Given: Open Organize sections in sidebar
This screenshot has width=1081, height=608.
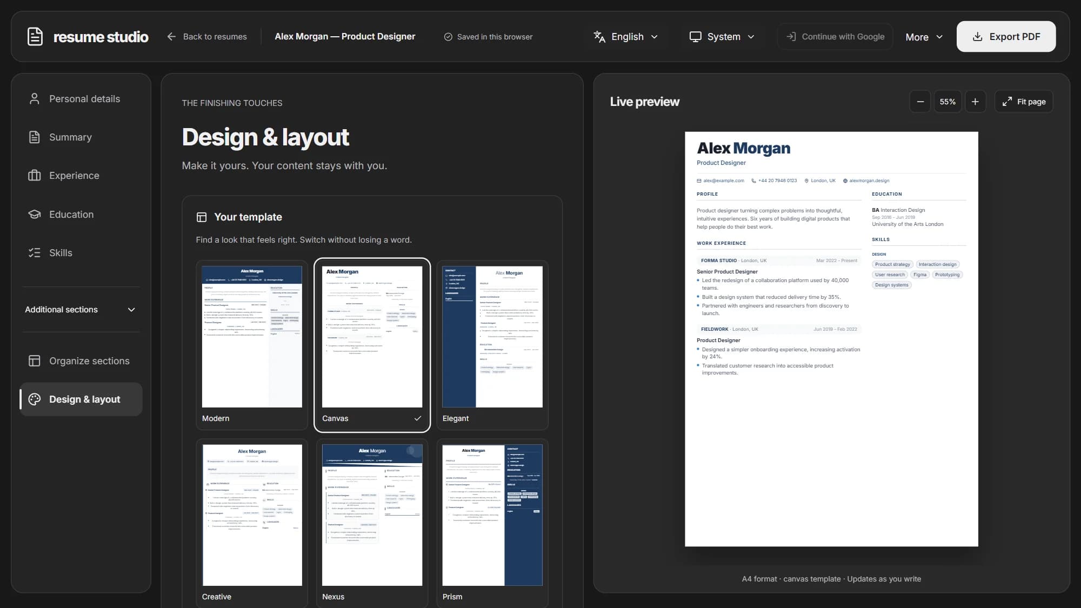Looking at the screenshot, I should coord(81,361).
